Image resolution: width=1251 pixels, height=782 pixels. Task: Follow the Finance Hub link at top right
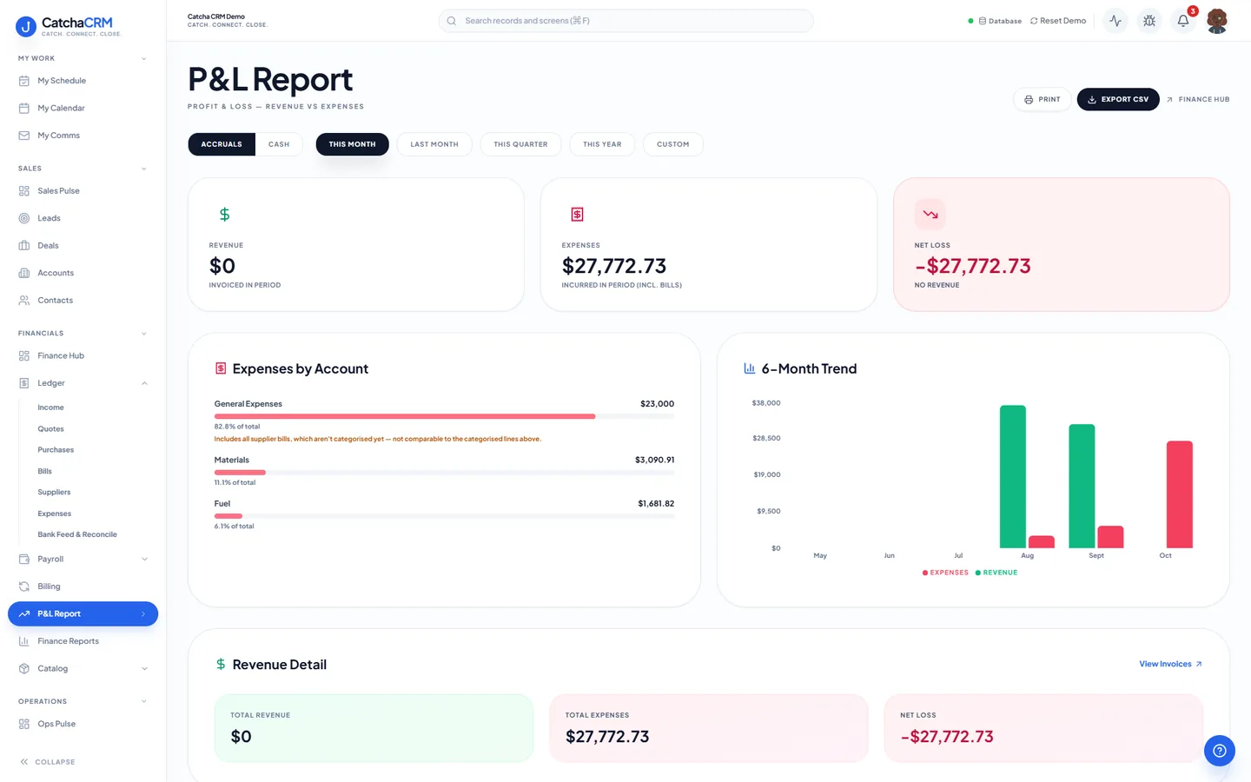tap(1198, 99)
